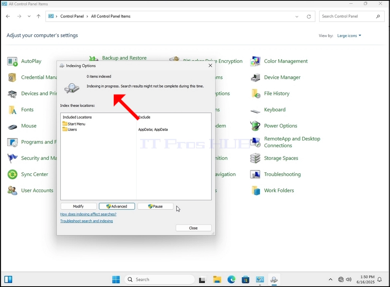Viewport: 390px width, 287px height.
Task: Open the User Accounts icon
Action: click(12, 190)
